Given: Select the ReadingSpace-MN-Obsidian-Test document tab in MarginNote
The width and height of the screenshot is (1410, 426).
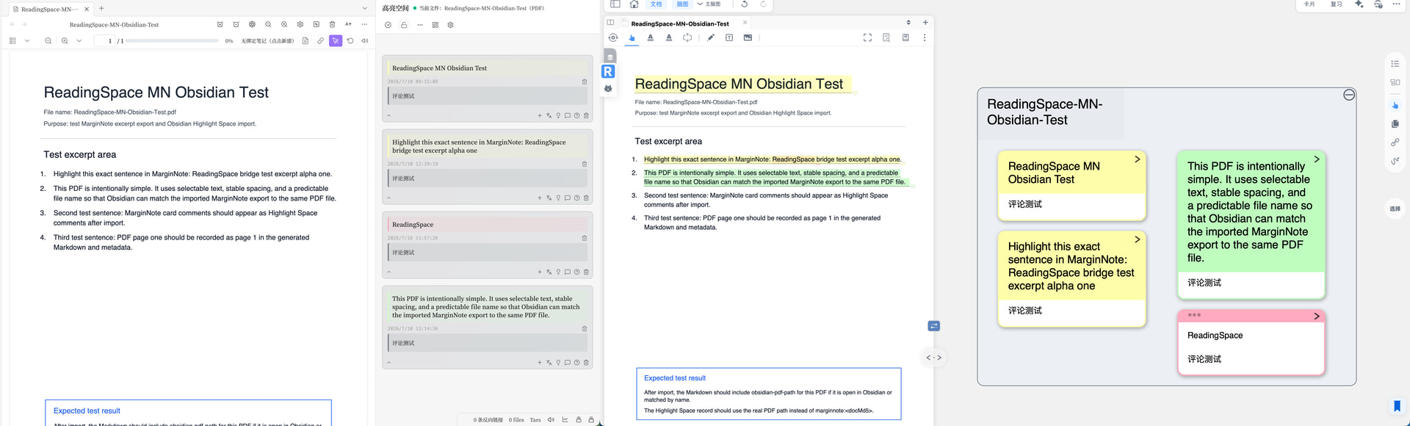Looking at the screenshot, I should coord(680,24).
